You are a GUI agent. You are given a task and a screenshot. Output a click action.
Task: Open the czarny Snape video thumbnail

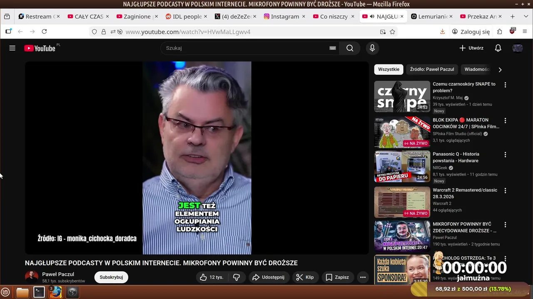[x=402, y=96]
